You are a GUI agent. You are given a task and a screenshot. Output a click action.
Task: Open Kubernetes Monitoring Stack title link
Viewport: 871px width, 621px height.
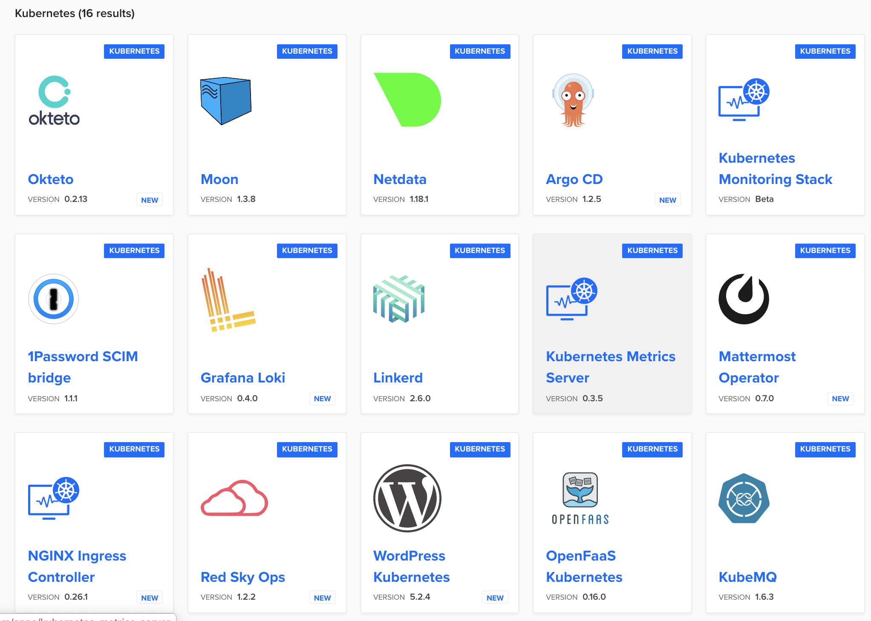coord(776,169)
